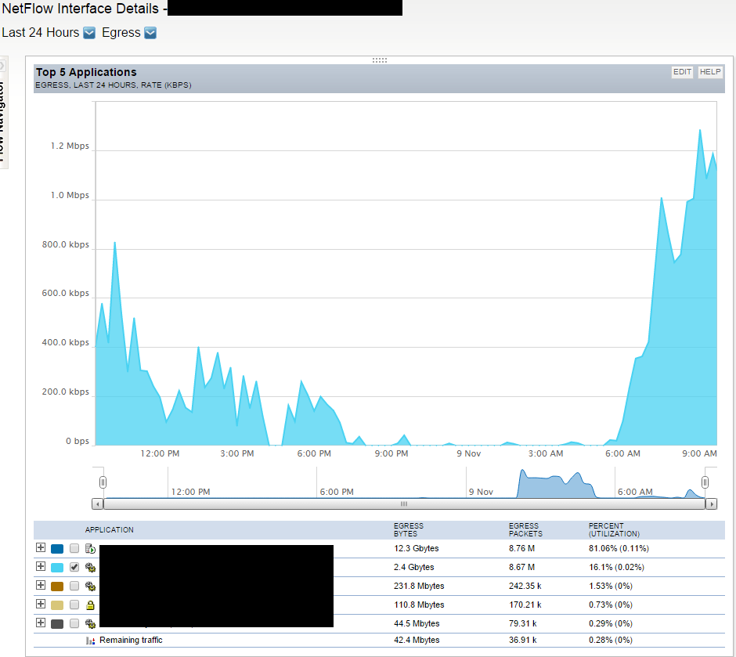The image size is (736, 657).
Task: Click the HELP button in Top 5 Applications
Action: point(709,72)
